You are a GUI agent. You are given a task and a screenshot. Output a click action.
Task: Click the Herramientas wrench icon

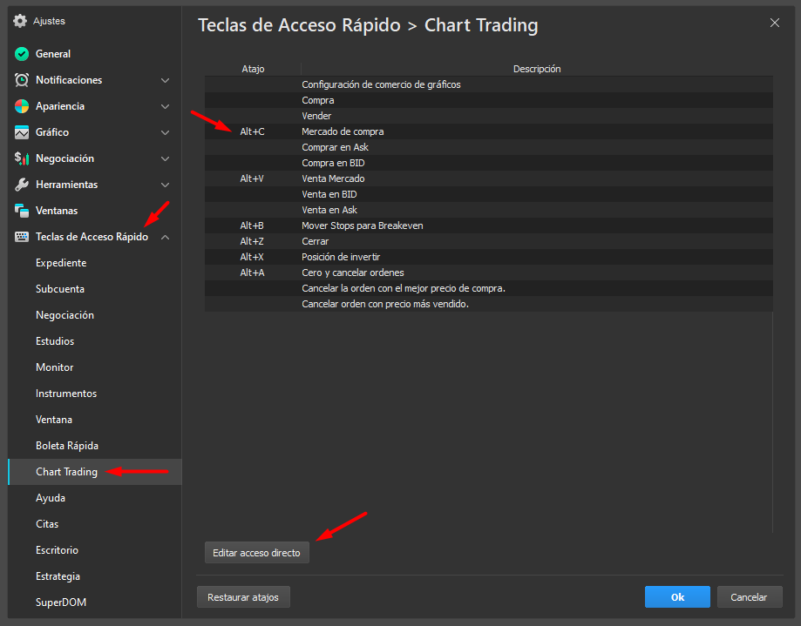[x=22, y=185]
